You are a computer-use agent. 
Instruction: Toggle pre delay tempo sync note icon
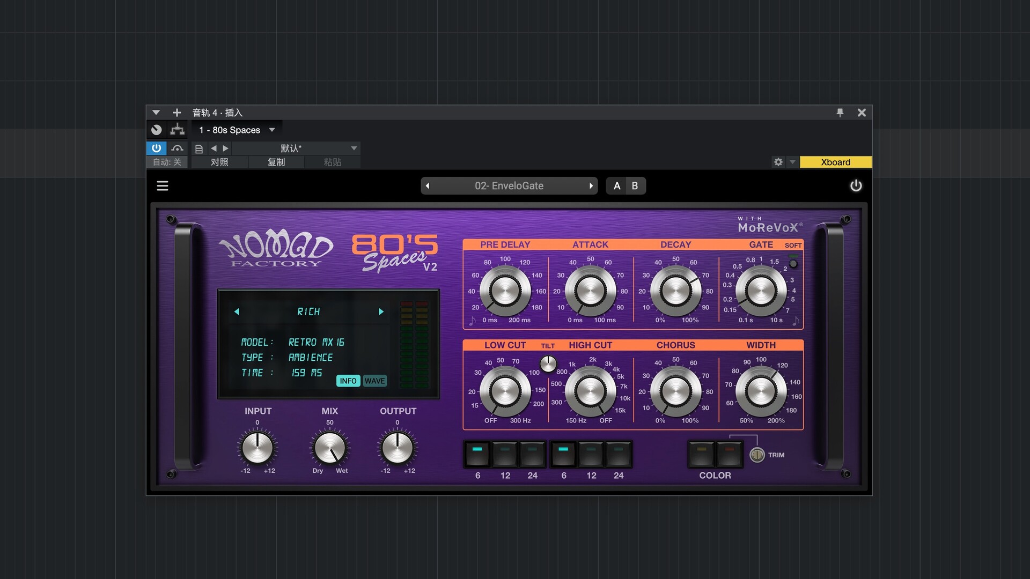pos(472,321)
